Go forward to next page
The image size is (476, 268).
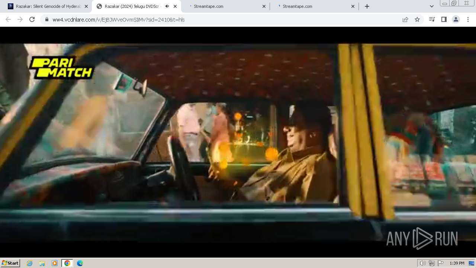pos(20,19)
